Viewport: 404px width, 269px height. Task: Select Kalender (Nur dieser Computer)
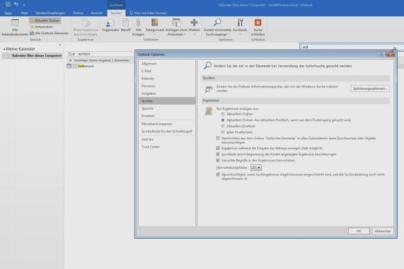point(32,56)
